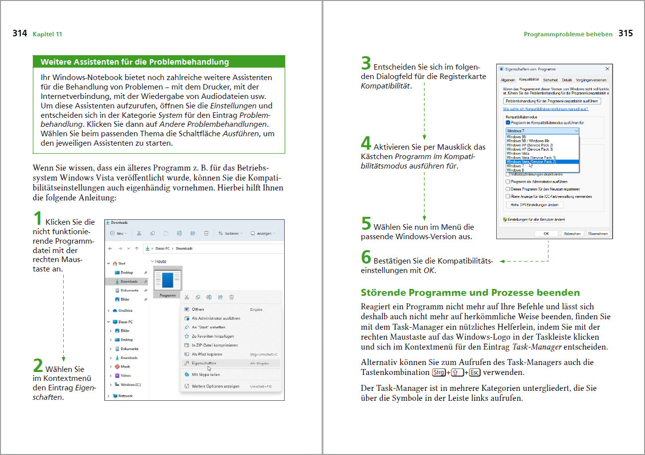Click the rename icon in the context menu
Image resolution: width=645 pixels, height=455 pixels.
[x=209, y=297]
